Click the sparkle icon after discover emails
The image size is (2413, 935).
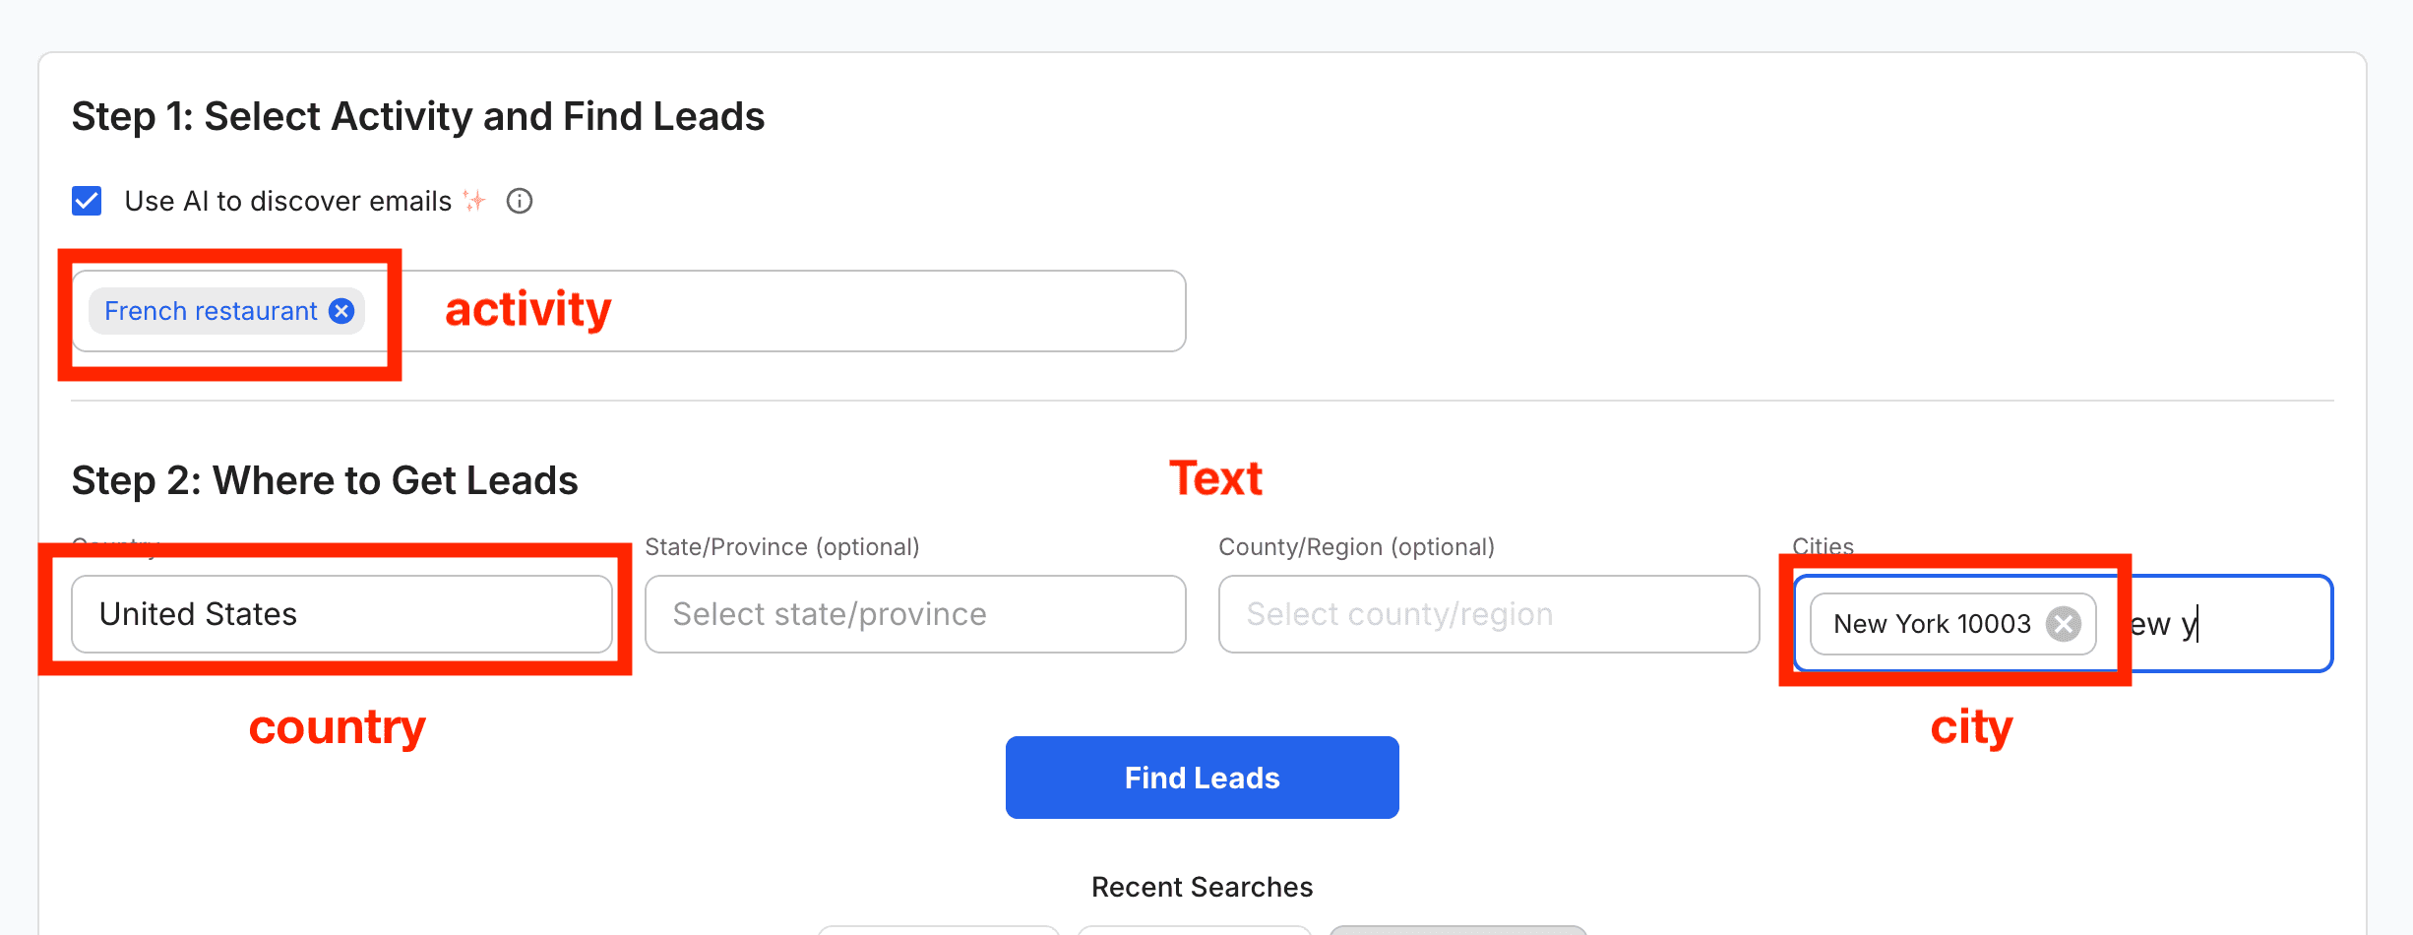(x=474, y=201)
